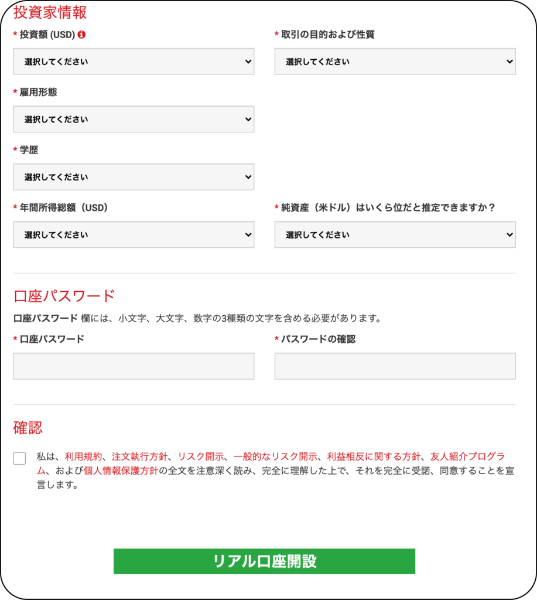Expand the 学歴 select box
This screenshot has height=600, width=537.
pyautogui.click(x=134, y=177)
